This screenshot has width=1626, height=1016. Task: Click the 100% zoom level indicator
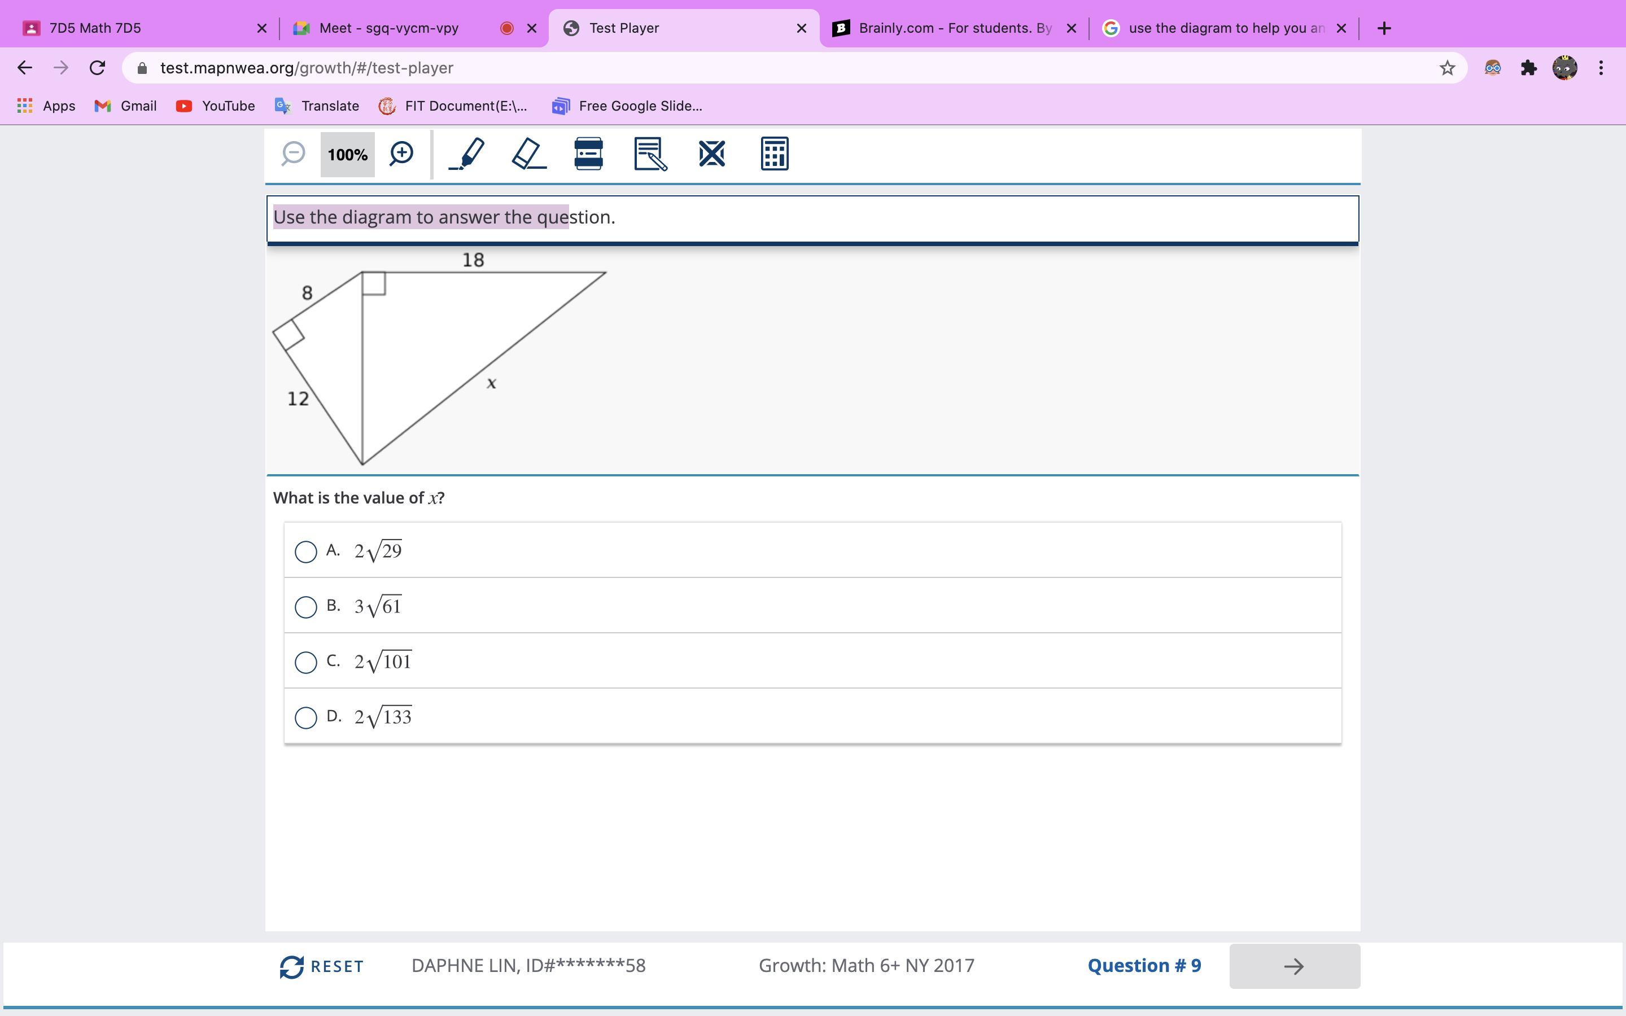(347, 155)
